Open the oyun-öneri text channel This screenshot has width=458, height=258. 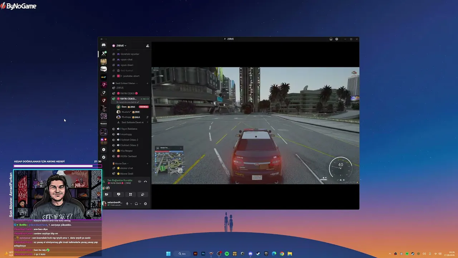131,65
